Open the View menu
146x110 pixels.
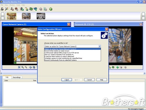point(6,5)
